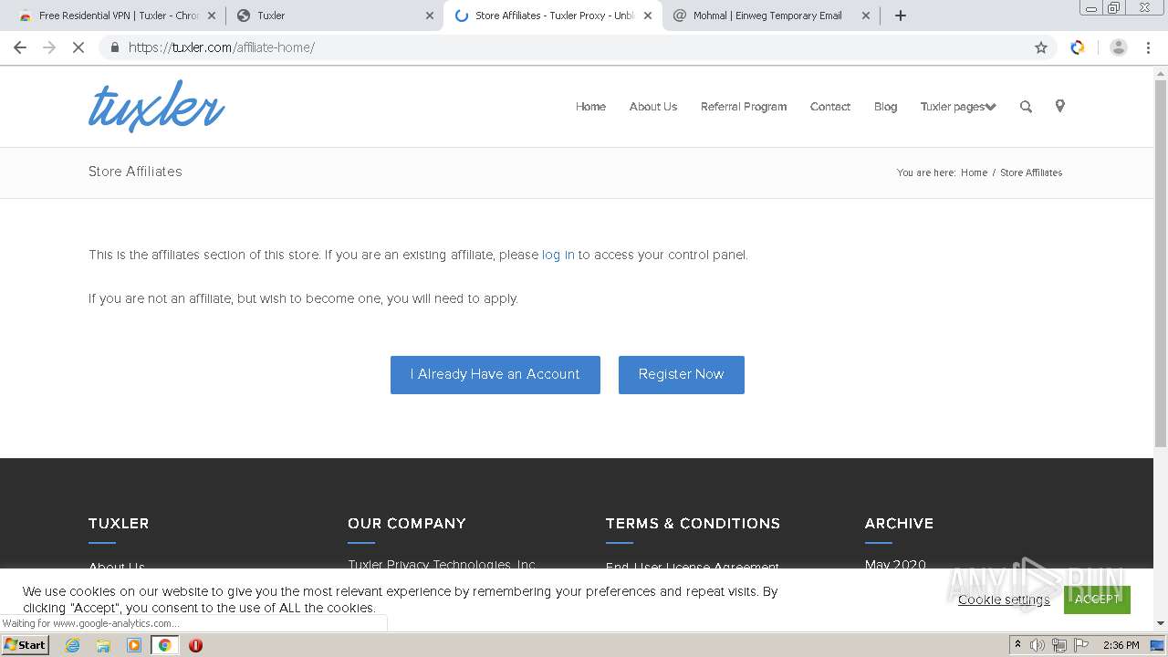Click 'I Already Have an Account' button
The image size is (1168, 657).
495,375
